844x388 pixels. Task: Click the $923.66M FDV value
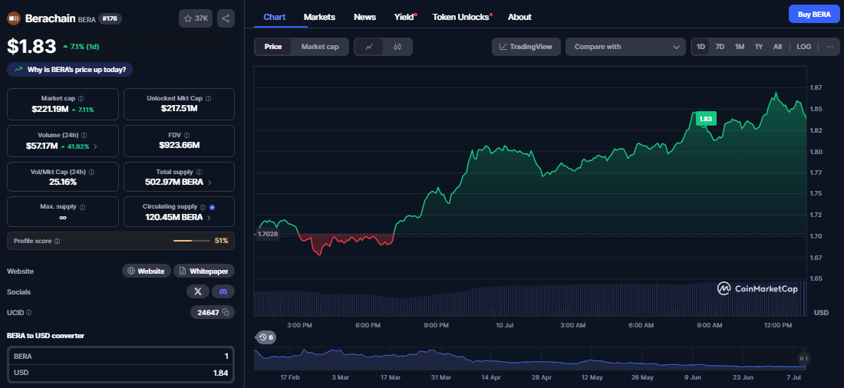tap(180, 145)
